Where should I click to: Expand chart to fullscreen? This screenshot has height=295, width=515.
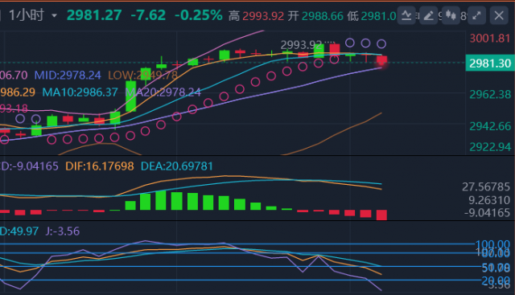pos(476,15)
